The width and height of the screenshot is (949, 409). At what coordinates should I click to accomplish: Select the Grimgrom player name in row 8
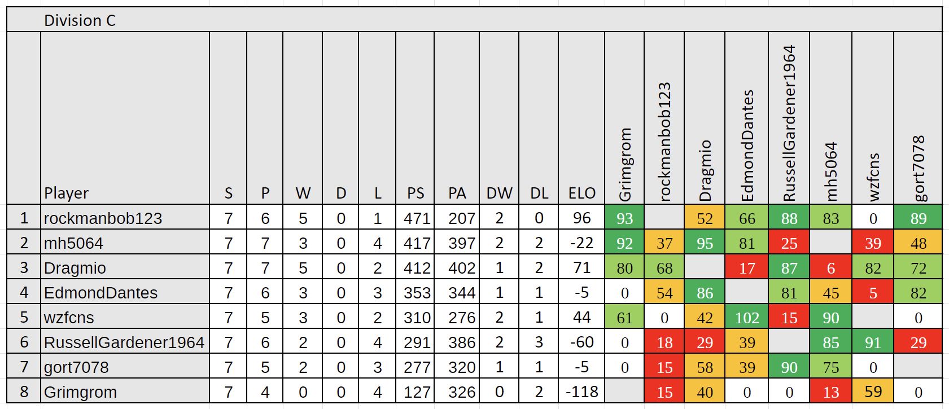pyautogui.click(x=81, y=392)
